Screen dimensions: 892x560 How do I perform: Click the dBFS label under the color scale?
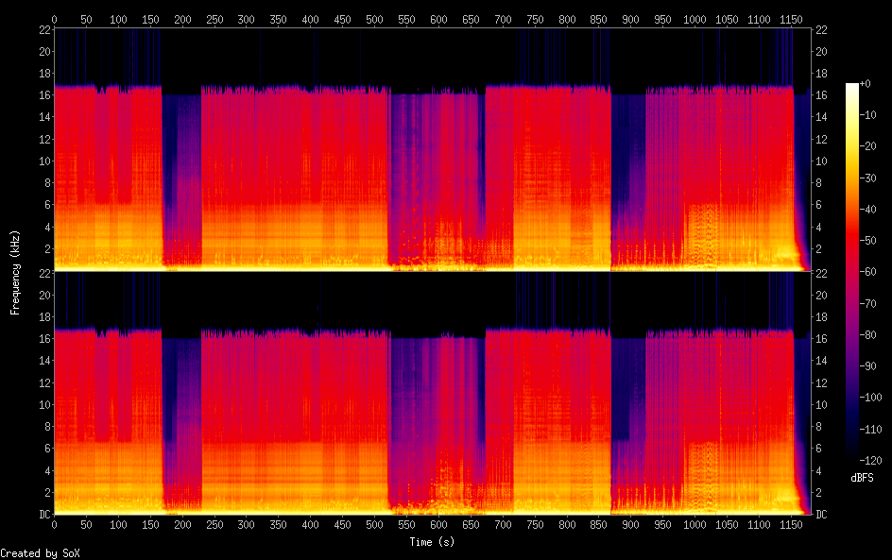861,479
